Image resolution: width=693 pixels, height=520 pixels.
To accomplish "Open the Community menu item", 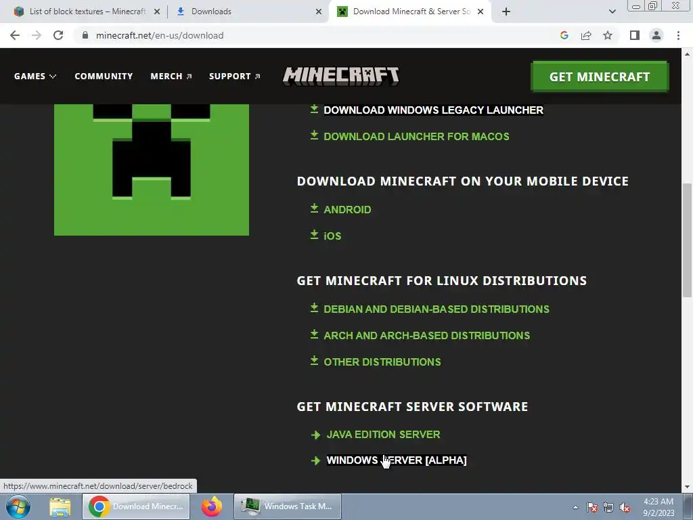I will coord(104,76).
